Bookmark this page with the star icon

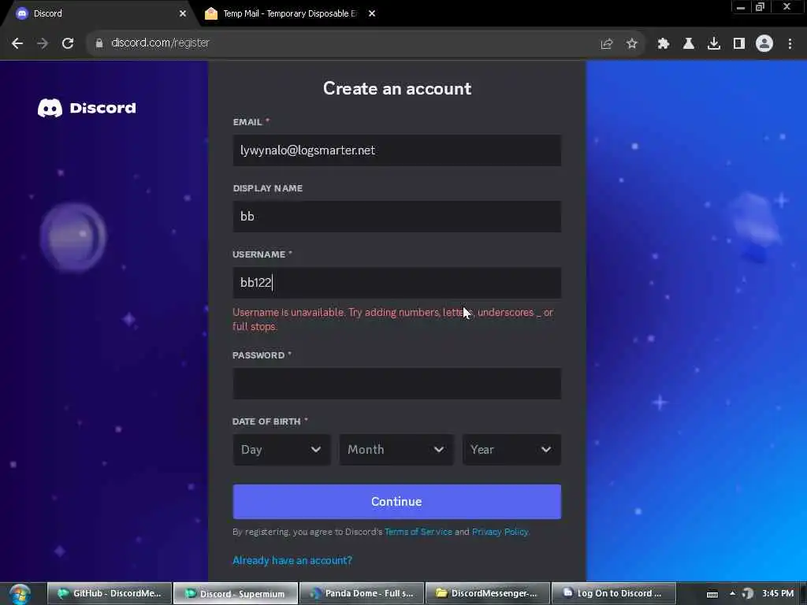point(632,44)
